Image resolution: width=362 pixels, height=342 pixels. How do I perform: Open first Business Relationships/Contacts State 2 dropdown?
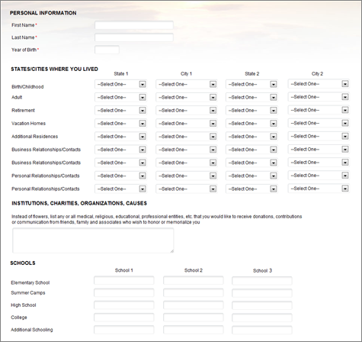pos(251,150)
